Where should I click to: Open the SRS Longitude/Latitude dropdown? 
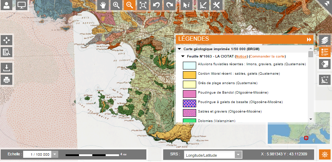pyautogui.click(x=238, y=155)
